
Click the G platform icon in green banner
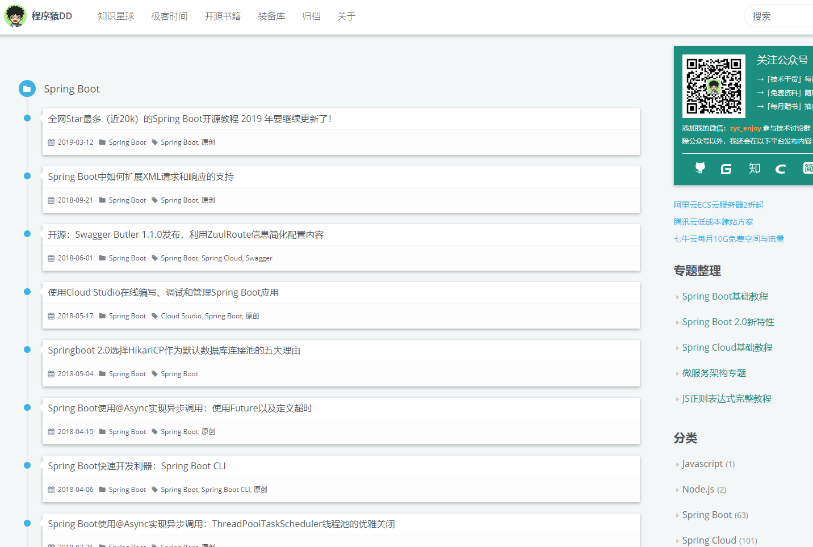coord(726,168)
